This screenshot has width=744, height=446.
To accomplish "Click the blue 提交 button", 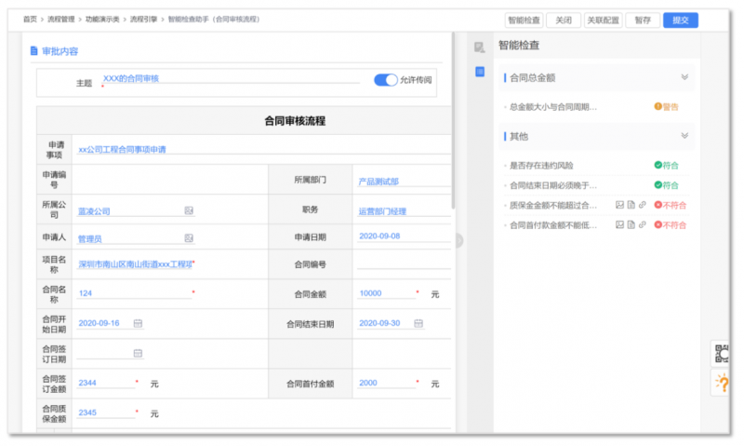I will 680,20.
